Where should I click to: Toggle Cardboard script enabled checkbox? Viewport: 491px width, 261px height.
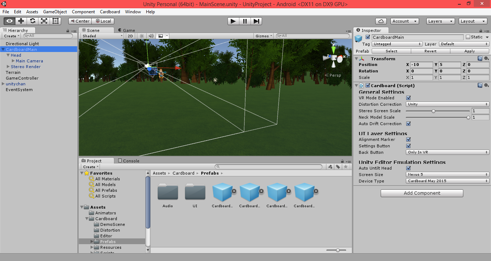pos(368,85)
